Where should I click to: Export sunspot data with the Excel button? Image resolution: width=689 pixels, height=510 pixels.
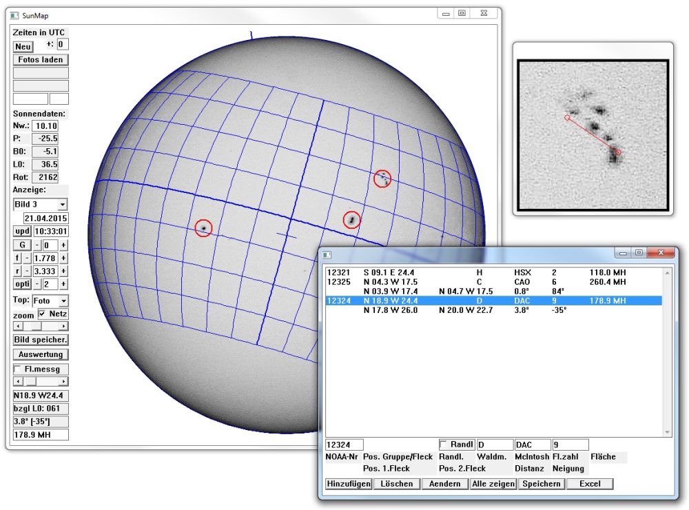pos(590,484)
